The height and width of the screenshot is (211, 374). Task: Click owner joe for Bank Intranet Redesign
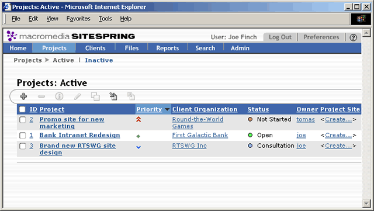click(302, 136)
